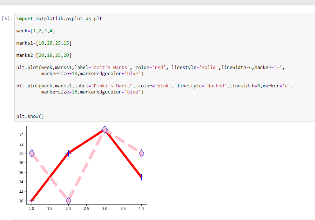
Task: Click the "Amit's Marks" label string
Action: (x=110, y=68)
